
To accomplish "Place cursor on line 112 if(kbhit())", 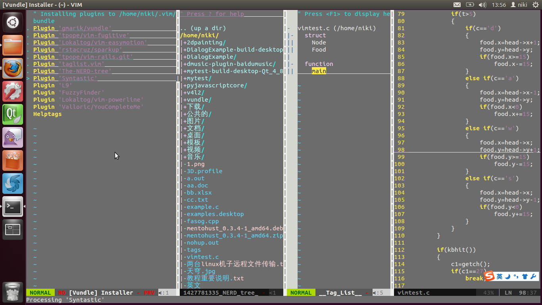I will tap(456, 250).
